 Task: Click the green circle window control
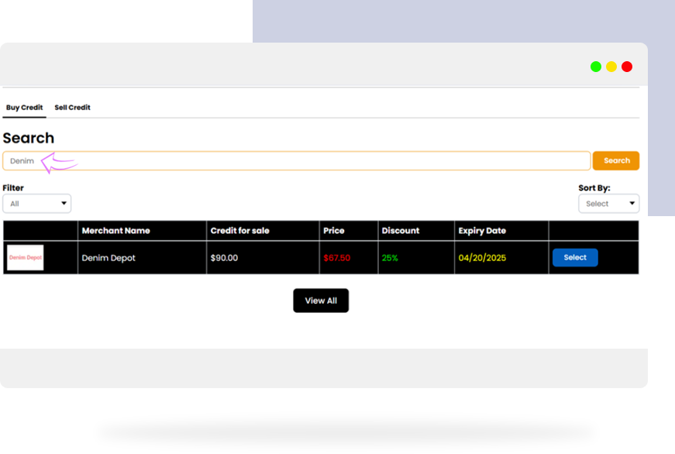coord(596,67)
